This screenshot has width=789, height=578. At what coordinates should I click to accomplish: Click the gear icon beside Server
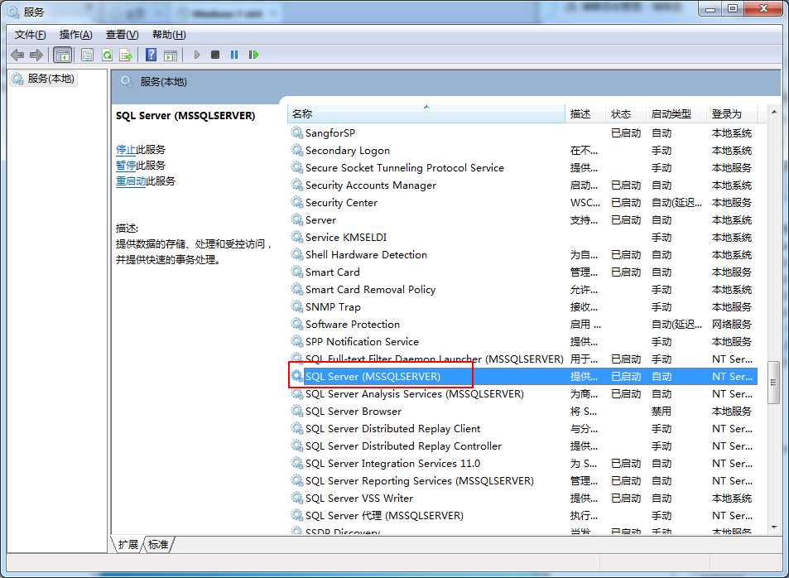pyautogui.click(x=297, y=219)
